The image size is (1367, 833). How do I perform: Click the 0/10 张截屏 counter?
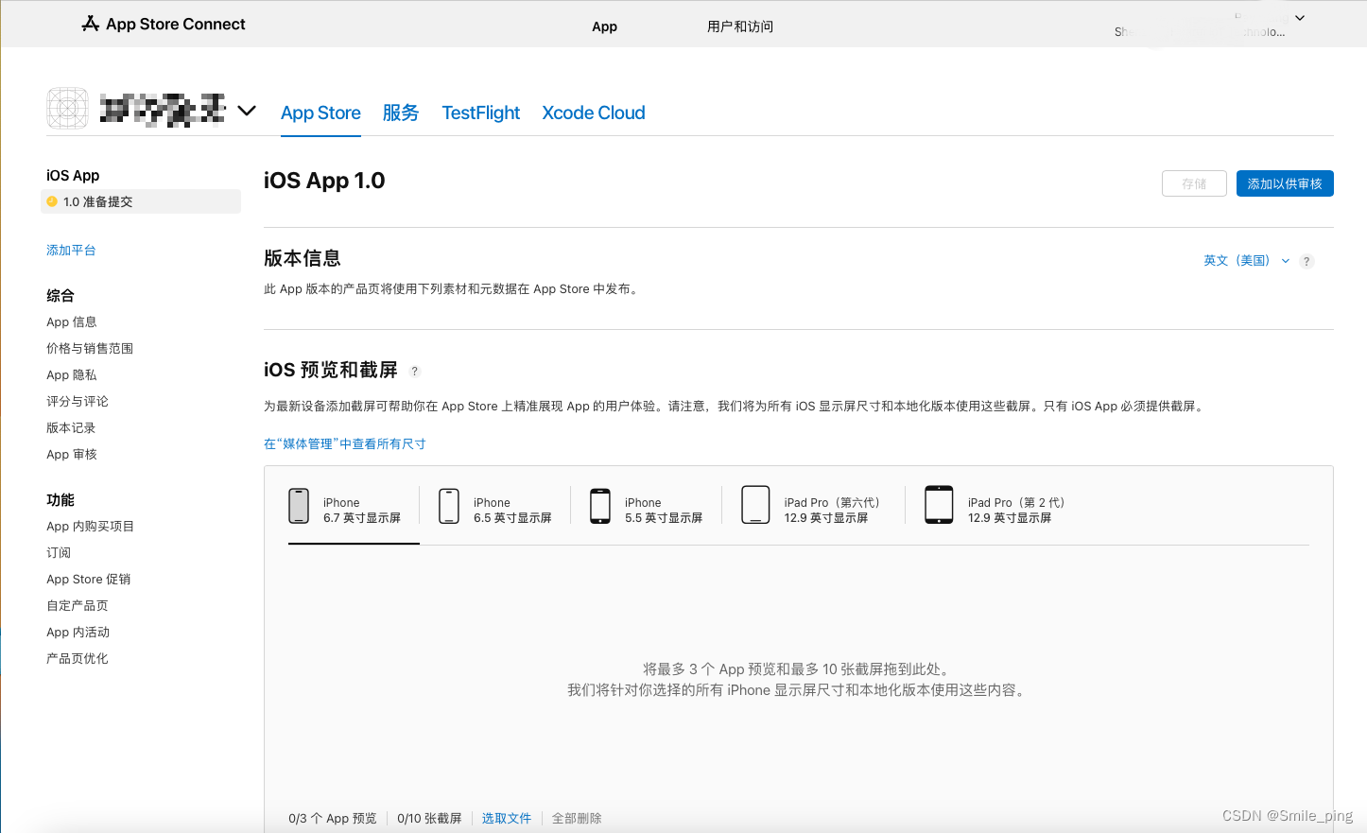pyautogui.click(x=429, y=819)
